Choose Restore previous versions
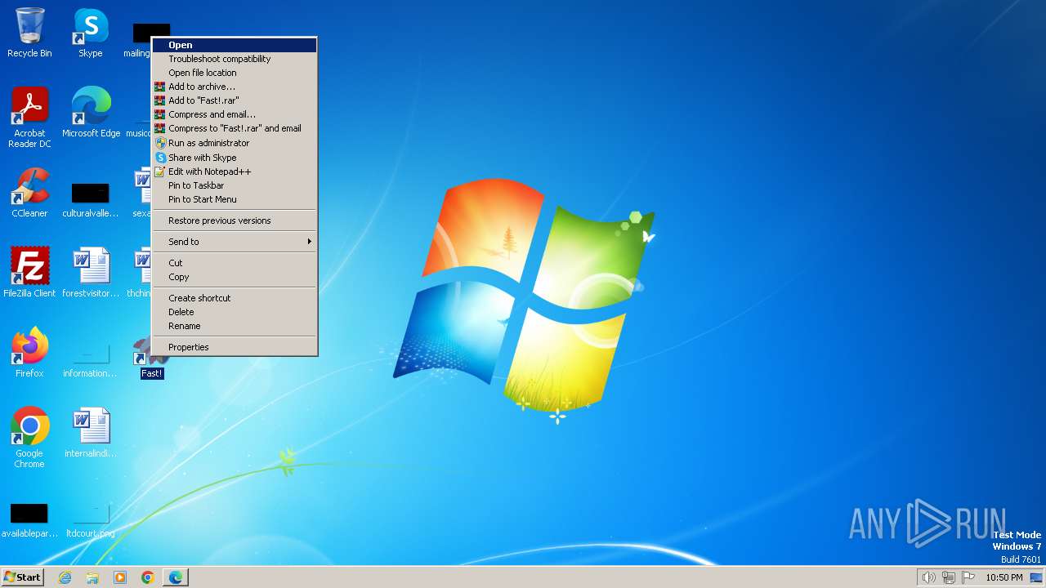This screenshot has height=588, width=1046. point(235,220)
